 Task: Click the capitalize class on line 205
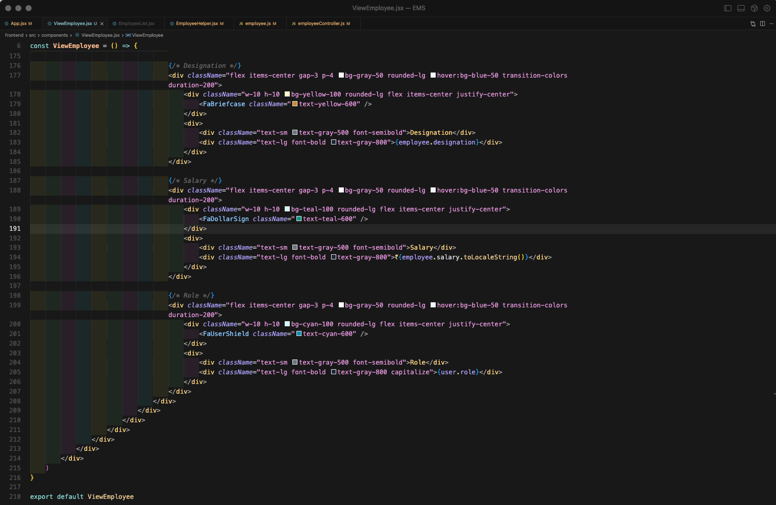pyautogui.click(x=411, y=372)
